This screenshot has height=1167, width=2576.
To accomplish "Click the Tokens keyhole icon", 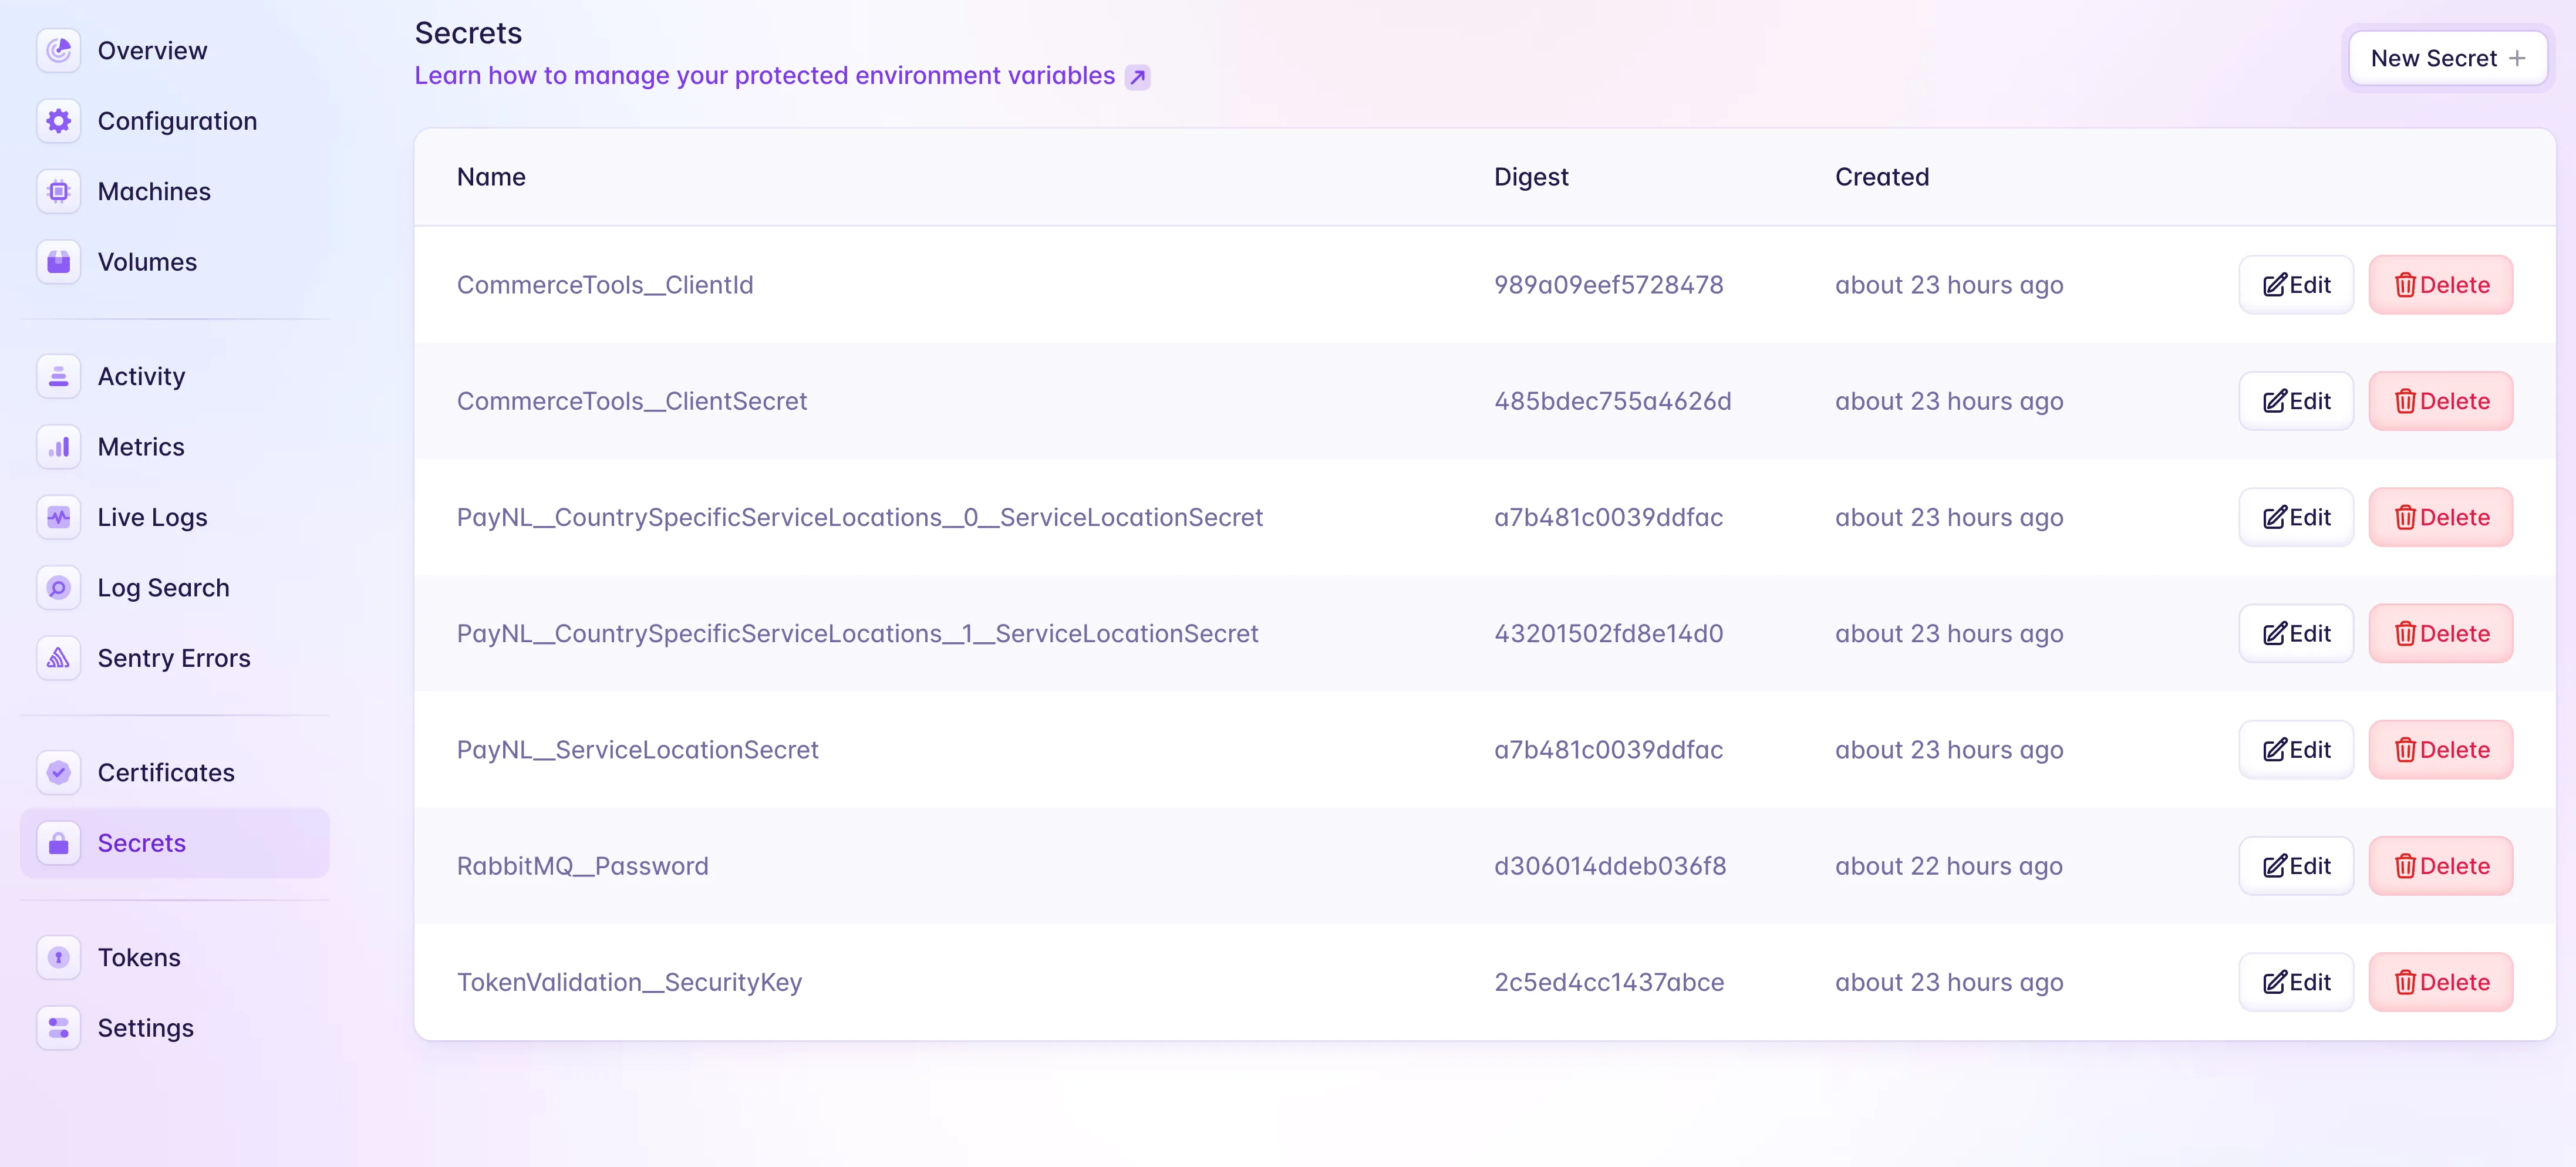I will pos(59,958).
